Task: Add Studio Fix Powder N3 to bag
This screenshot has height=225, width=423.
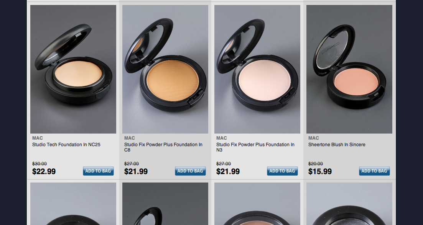Action: (x=282, y=171)
